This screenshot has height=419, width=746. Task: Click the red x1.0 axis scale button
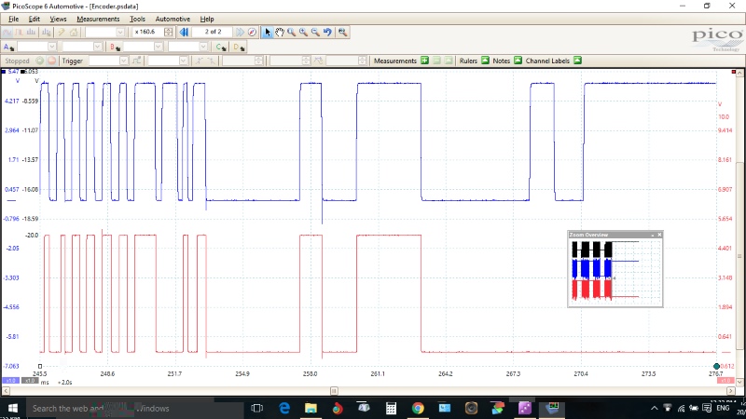click(x=725, y=381)
